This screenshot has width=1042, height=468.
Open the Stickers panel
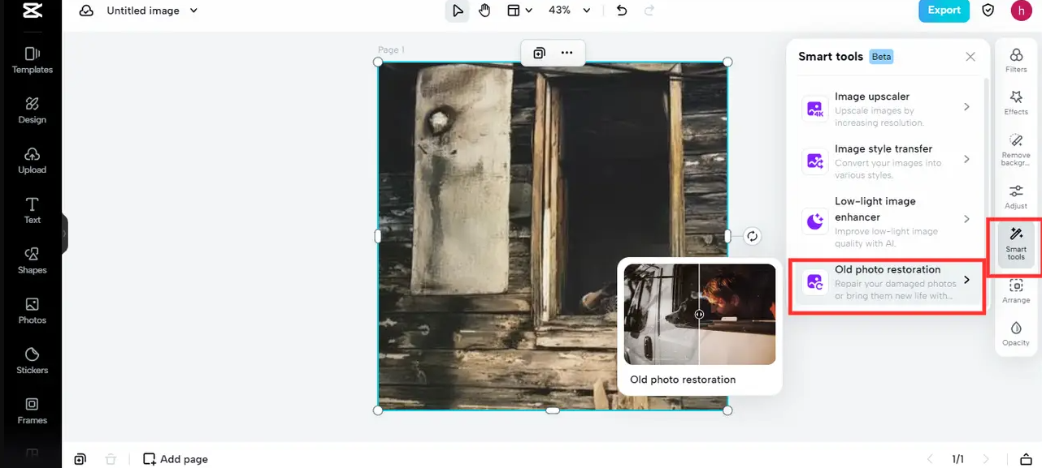[x=32, y=361]
